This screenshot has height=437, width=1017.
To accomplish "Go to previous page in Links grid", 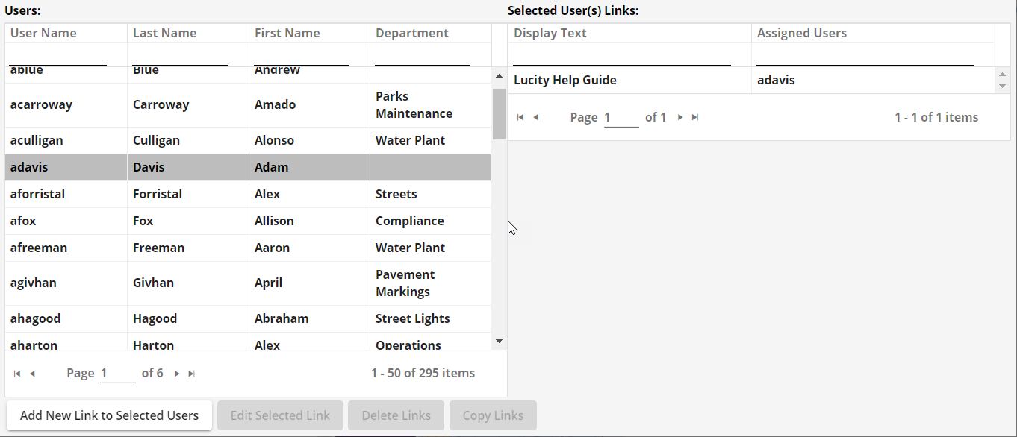I will click(x=535, y=117).
